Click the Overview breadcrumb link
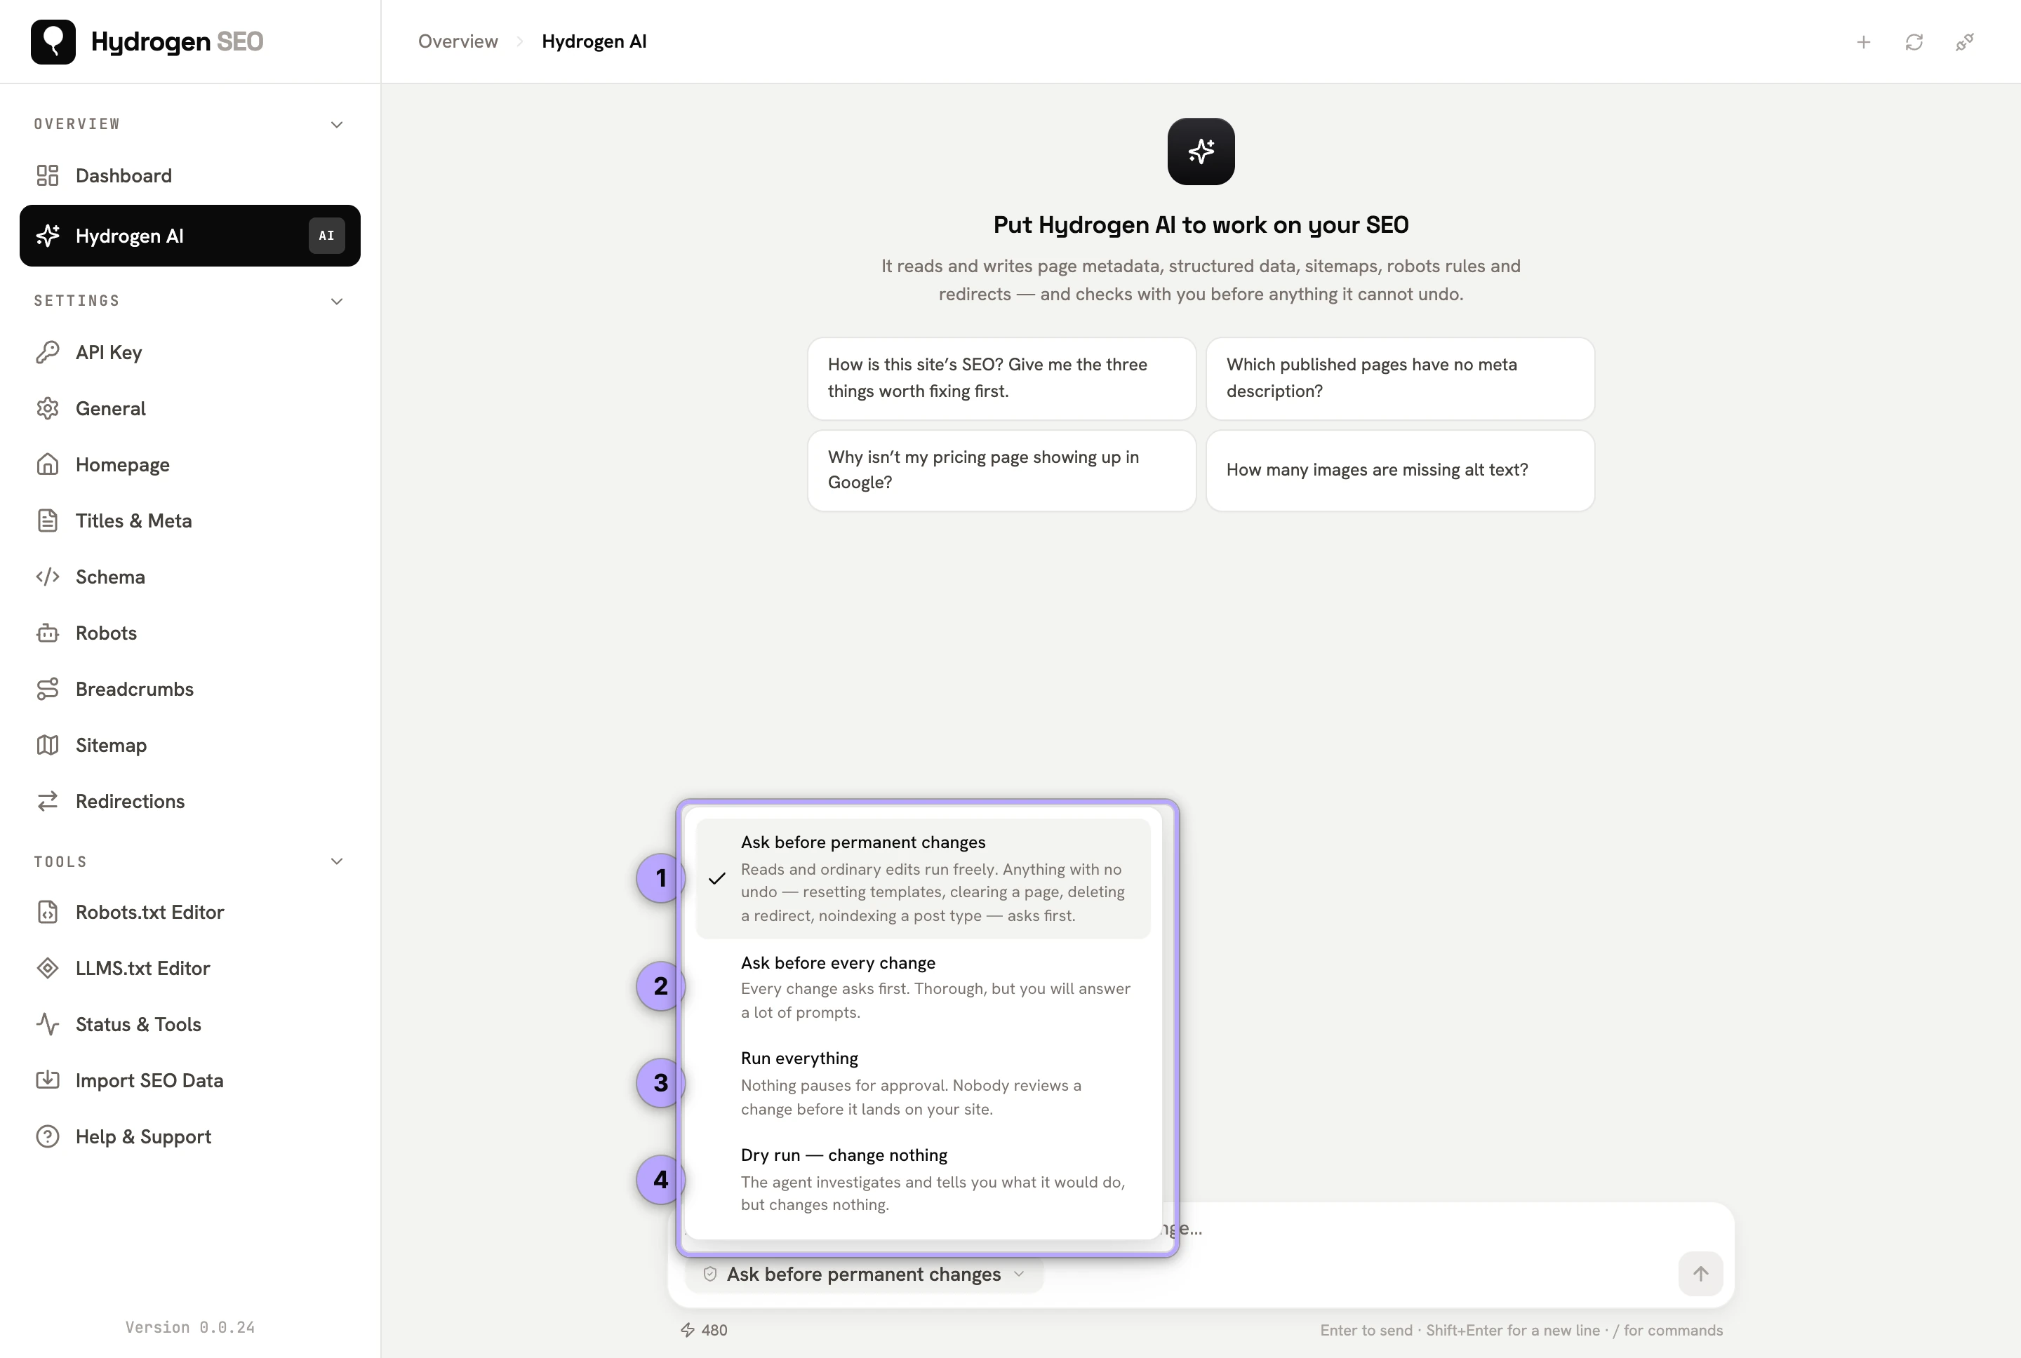2021x1358 pixels. pos(458,41)
